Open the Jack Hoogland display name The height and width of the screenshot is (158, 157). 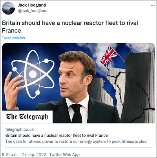32,5
